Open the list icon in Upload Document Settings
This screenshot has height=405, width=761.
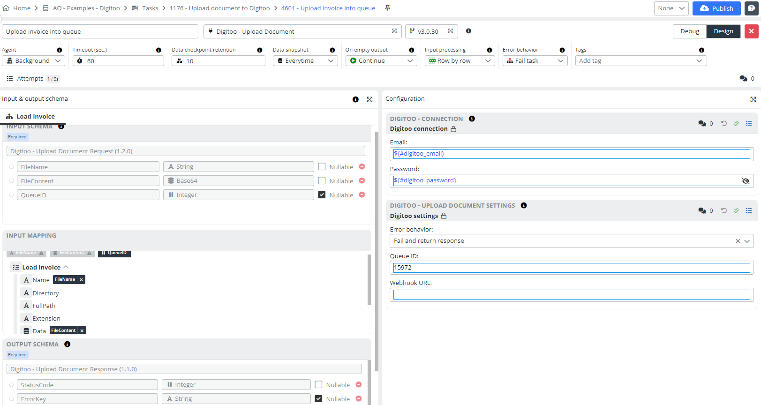[x=748, y=210]
